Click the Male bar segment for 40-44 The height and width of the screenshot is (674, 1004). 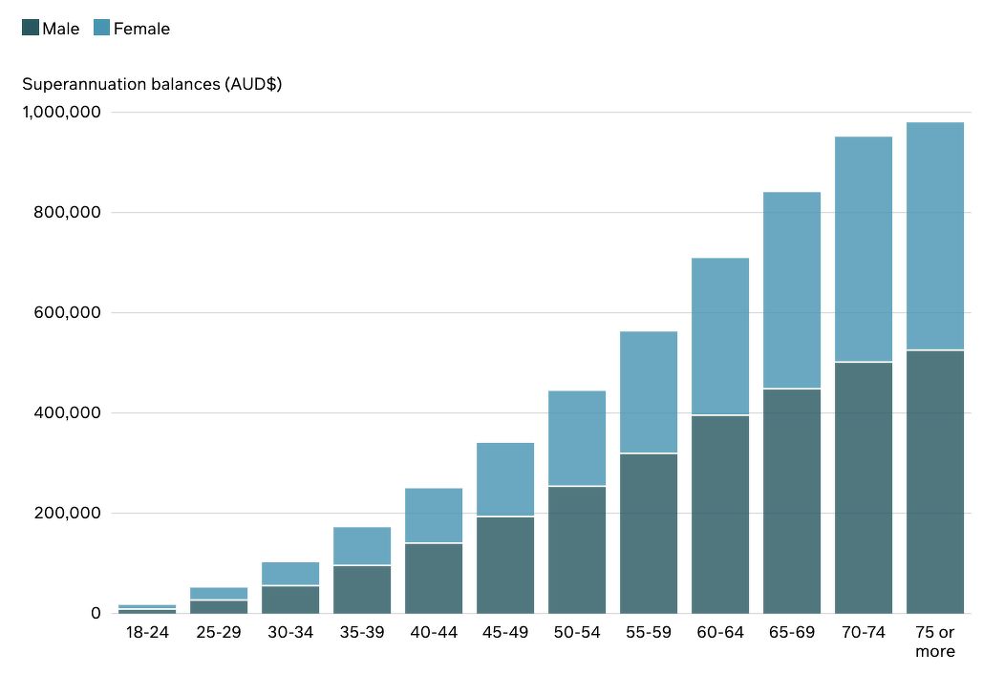434,579
